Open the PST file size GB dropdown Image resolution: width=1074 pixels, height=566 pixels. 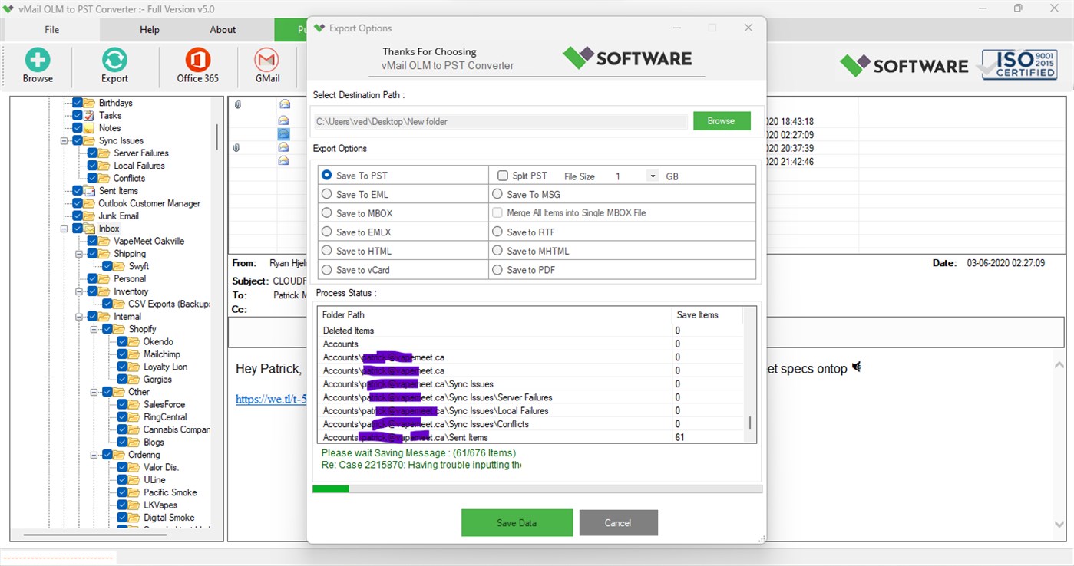652,176
